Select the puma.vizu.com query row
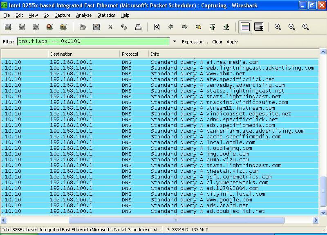The width and height of the screenshot is (327, 235). tap(160, 160)
